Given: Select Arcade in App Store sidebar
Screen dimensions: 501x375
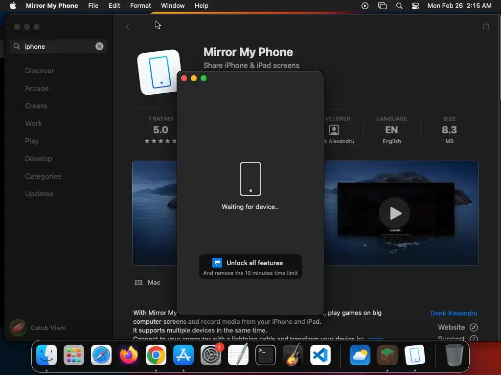Looking at the screenshot, I should tap(37, 88).
